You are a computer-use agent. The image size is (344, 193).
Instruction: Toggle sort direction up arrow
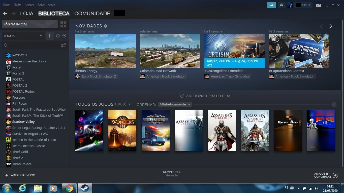(49, 36)
